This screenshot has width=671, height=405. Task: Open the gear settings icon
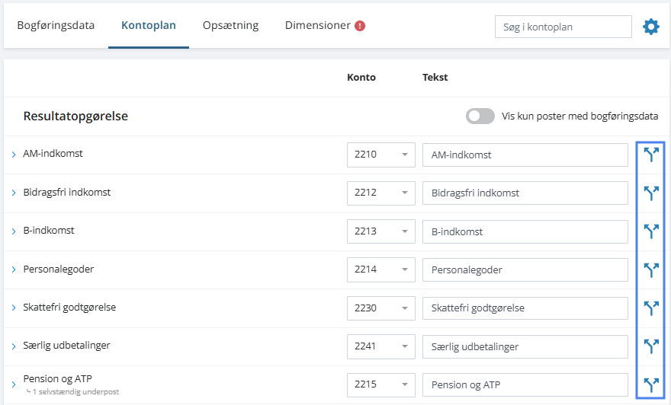coord(651,27)
